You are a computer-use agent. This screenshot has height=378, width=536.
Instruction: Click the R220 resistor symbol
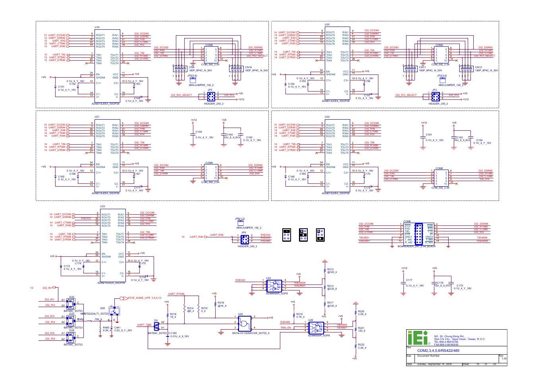tap(356, 313)
